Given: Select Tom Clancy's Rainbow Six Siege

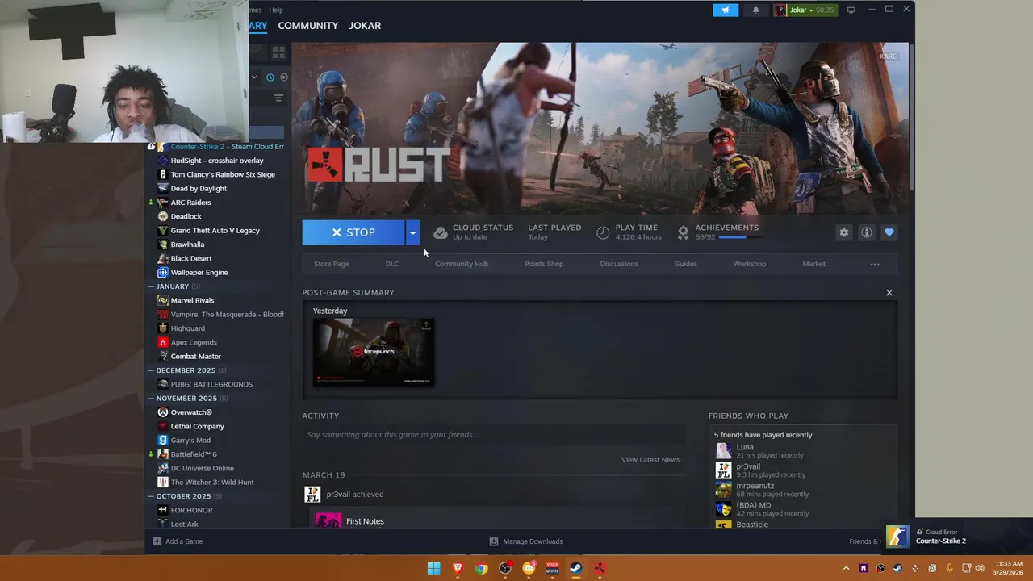Looking at the screenshot, I should point(223,174).
